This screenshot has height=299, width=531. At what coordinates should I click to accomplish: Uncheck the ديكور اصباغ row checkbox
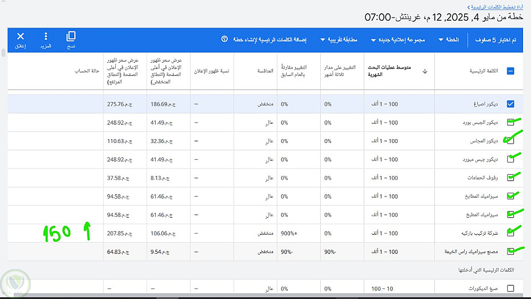tap(510, 104)
